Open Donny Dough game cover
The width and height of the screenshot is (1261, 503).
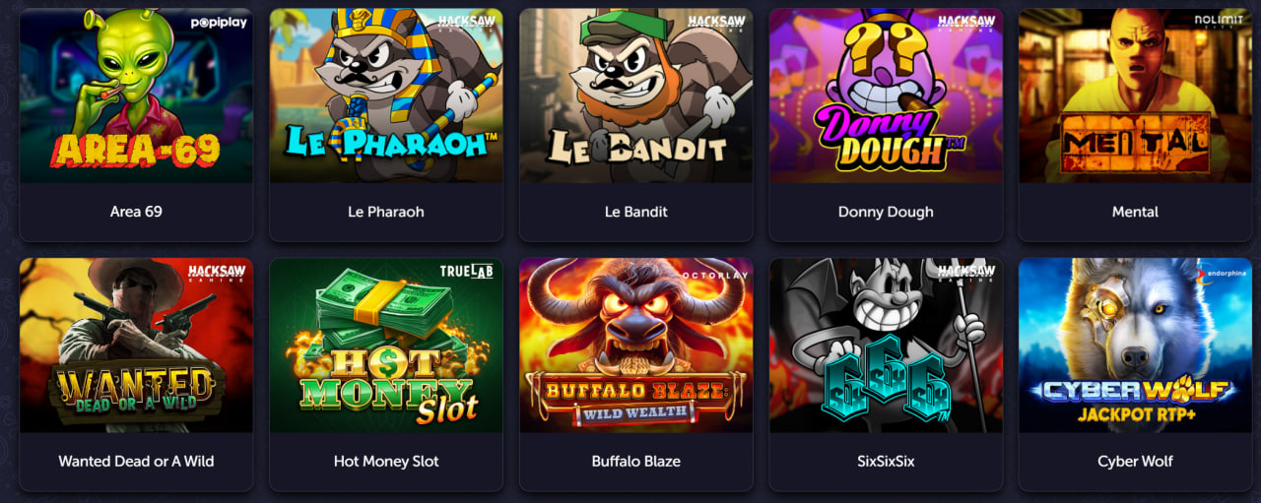886,95
